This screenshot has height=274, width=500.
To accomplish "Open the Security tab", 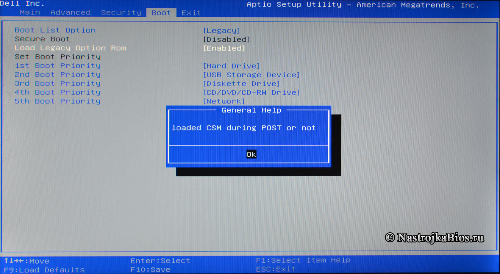I will (x=121, y=12).
